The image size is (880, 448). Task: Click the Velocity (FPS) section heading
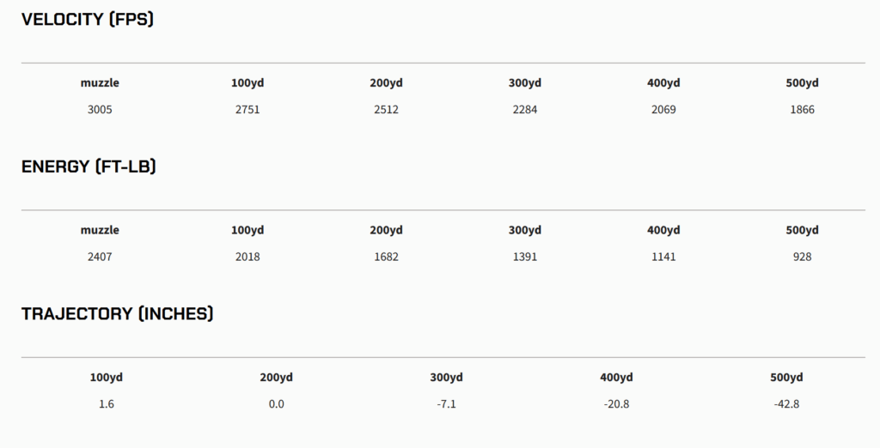[x=87, y=20]
